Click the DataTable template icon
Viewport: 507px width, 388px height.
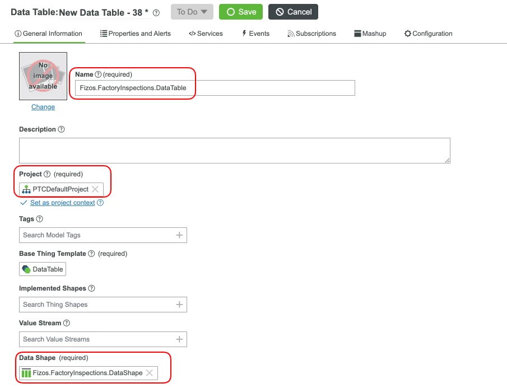pos(26,269)
